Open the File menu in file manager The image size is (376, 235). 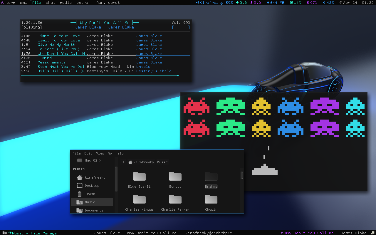tap(76, 153)
